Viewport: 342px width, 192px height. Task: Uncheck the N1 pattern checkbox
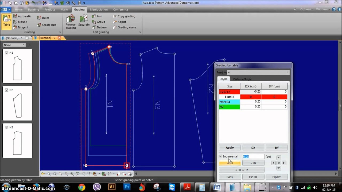(7, 53)
